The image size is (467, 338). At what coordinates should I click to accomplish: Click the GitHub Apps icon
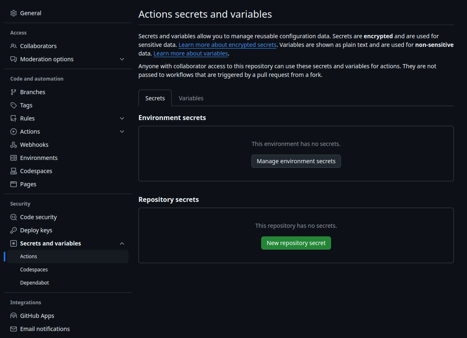(x=14, y=316)
